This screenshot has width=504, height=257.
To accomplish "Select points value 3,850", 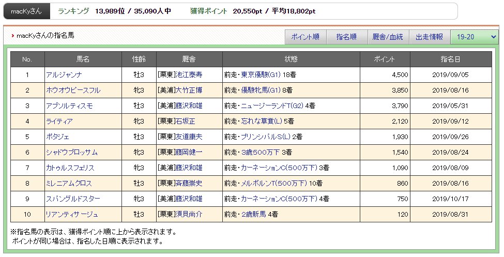I will (400, 90).
